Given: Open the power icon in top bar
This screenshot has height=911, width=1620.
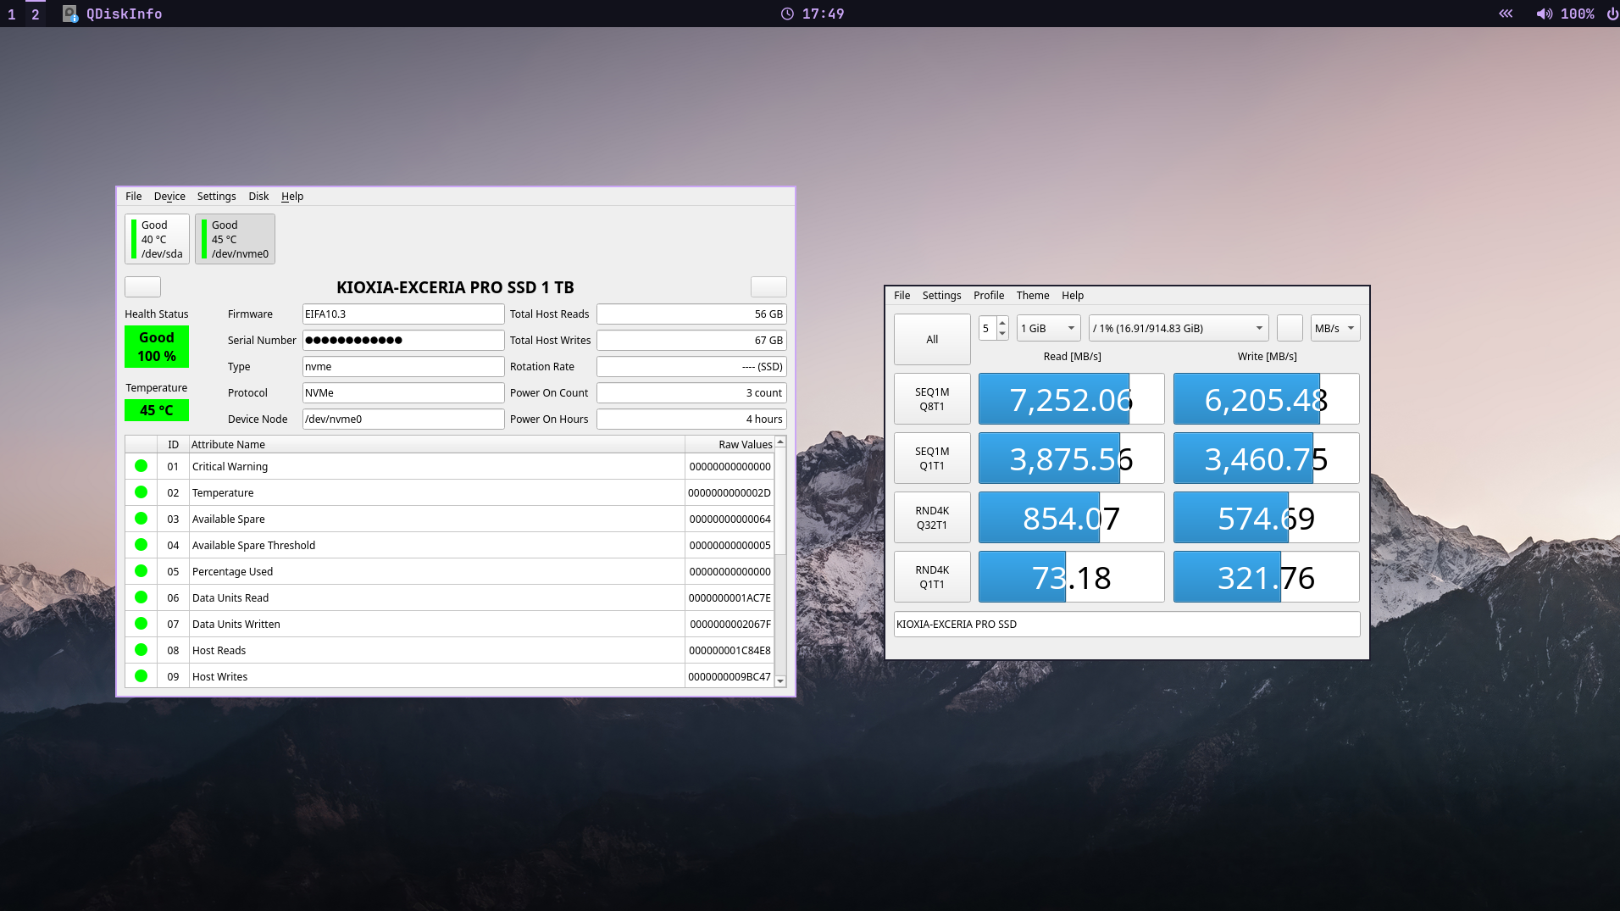Looking at the screenshot, I should coord(1612,14).
